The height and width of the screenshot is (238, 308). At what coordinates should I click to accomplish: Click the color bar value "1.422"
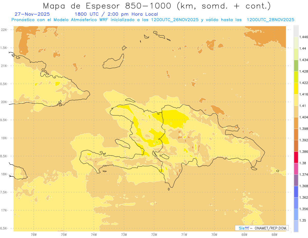click(304, 83)
